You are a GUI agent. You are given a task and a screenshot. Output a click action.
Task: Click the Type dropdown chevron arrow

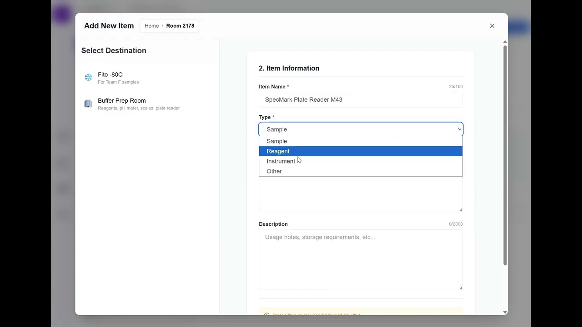coord(459,129)
